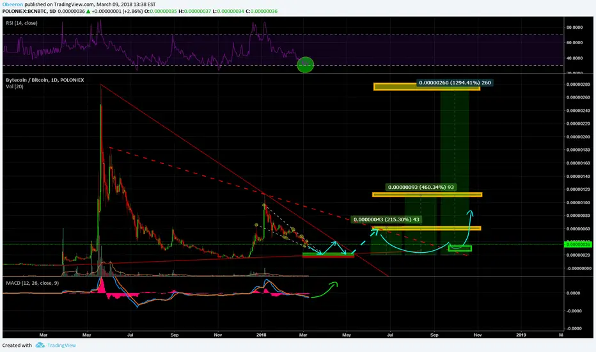Screen dimensions: 596x352
Task: Click the green circle highlight on RSI
Action: pos(305,65)
